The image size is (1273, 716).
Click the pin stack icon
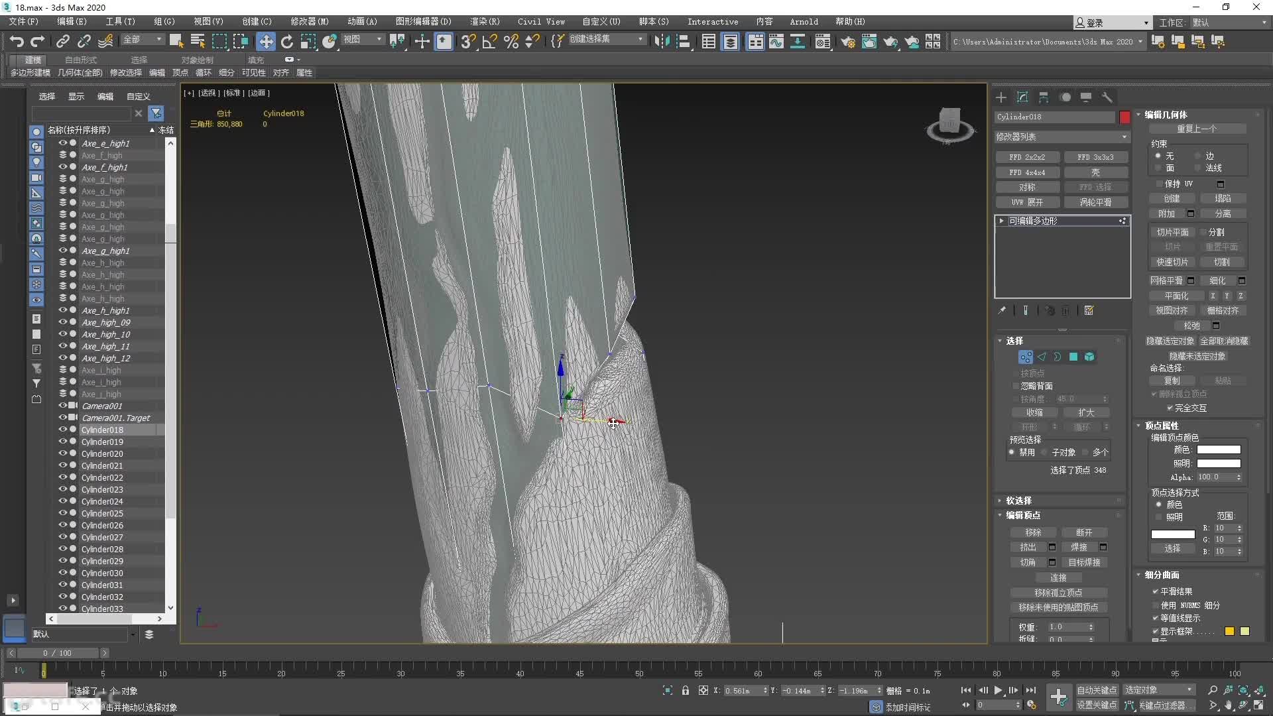pos(1002,310)
